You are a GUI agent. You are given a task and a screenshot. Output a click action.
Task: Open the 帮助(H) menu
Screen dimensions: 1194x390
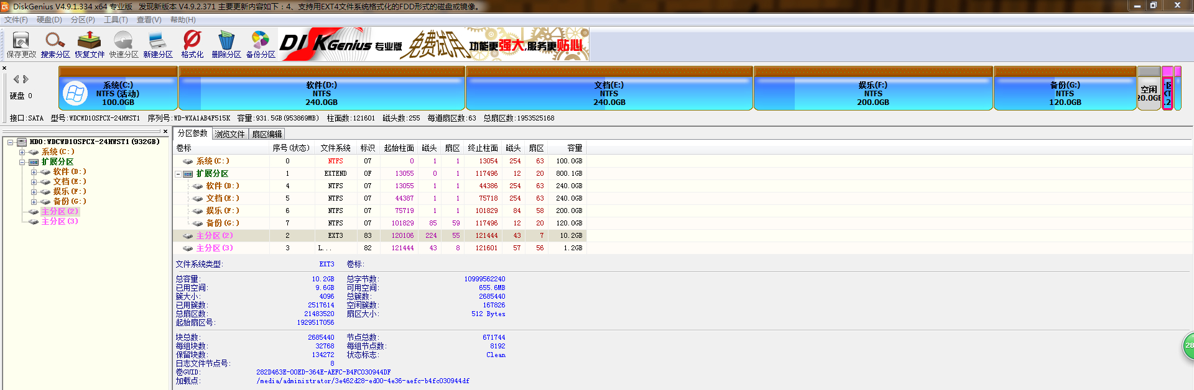tap(183, 20)
